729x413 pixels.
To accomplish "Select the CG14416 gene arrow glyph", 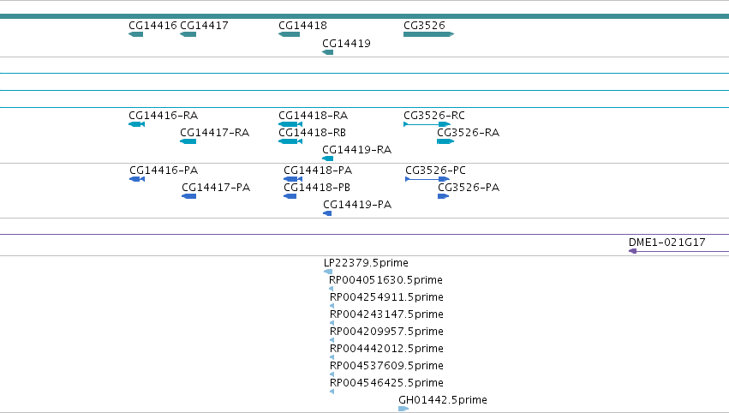I will click(x=135, y=34).
